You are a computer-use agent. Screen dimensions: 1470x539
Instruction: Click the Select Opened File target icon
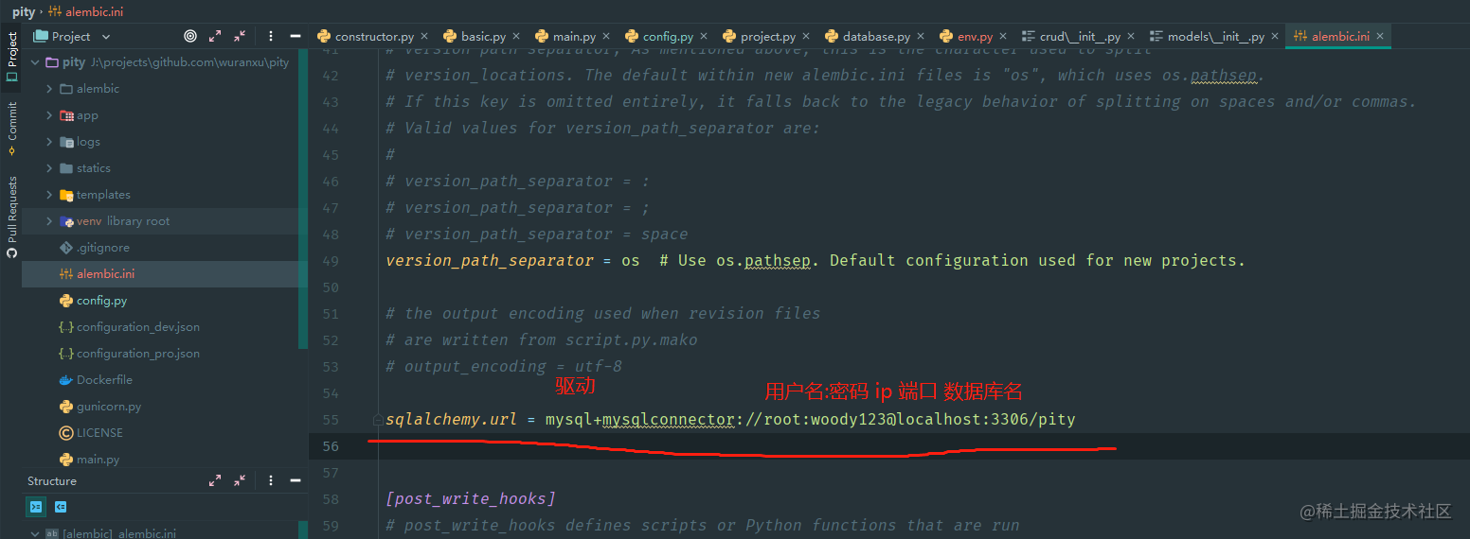click(190, 36)
